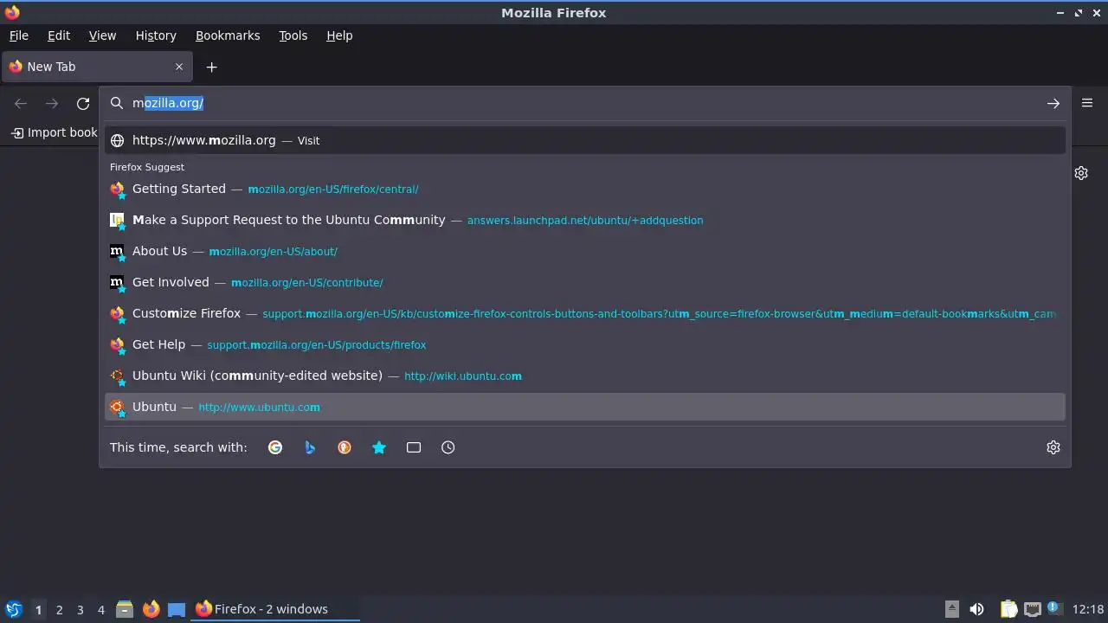Open the Ubuntu Wiki suggestion

[x=585, y=376]
